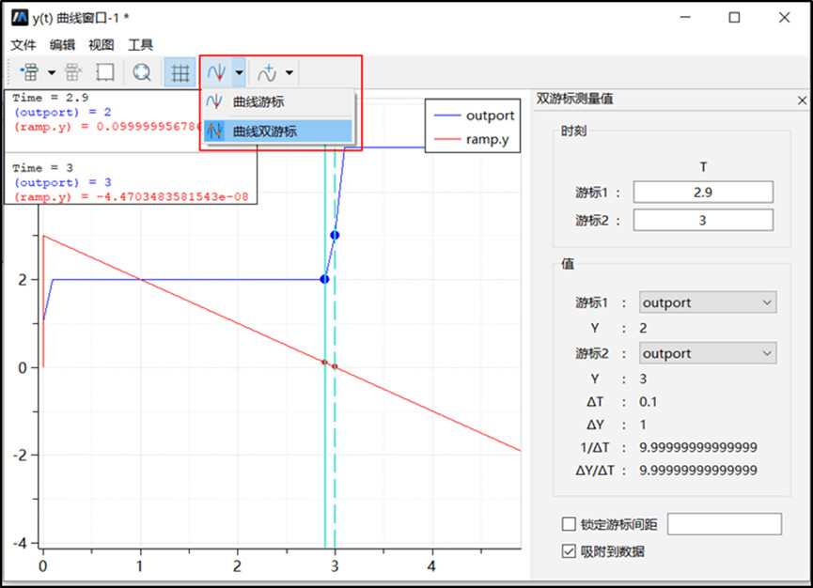Viewport: 813px width, 588px height.
Task: Open the 工具 menu
Action: tap(140, 45)
